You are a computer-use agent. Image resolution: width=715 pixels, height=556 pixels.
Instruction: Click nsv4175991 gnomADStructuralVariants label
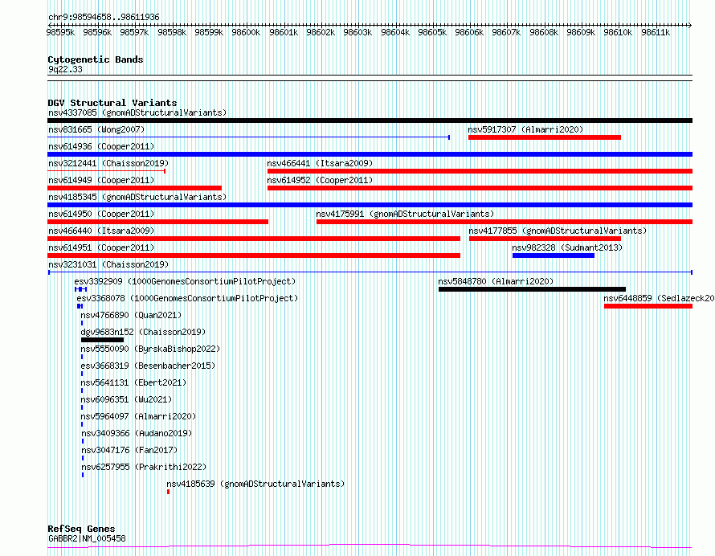click(405, 214)
